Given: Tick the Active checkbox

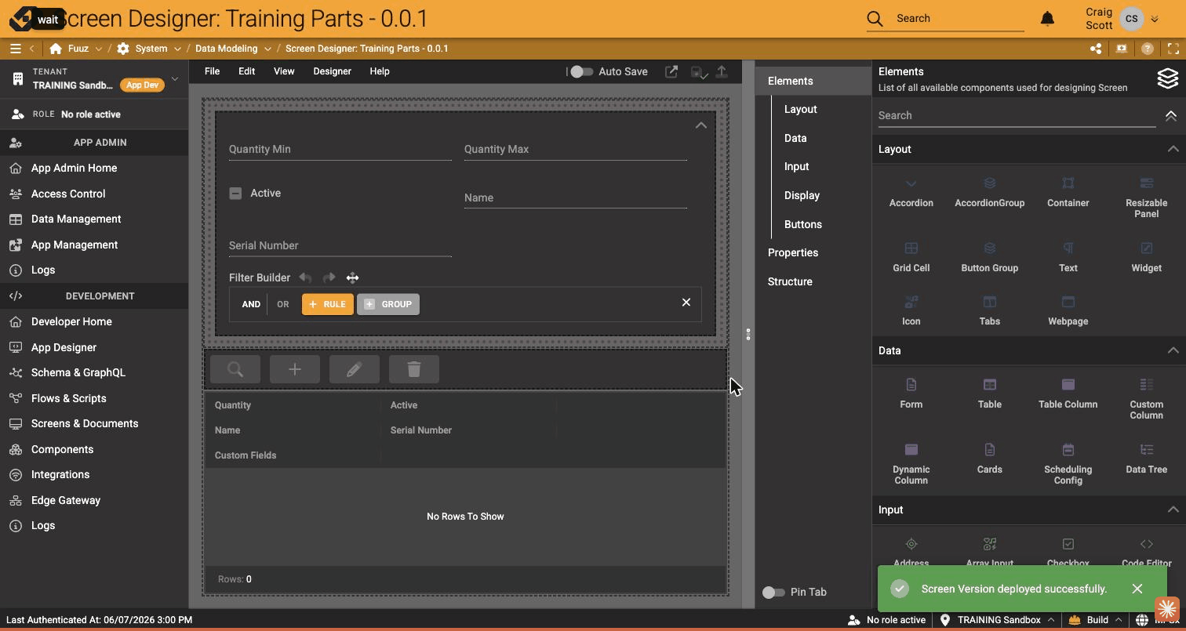Looking at the screenshot, I should coord(235,193).
